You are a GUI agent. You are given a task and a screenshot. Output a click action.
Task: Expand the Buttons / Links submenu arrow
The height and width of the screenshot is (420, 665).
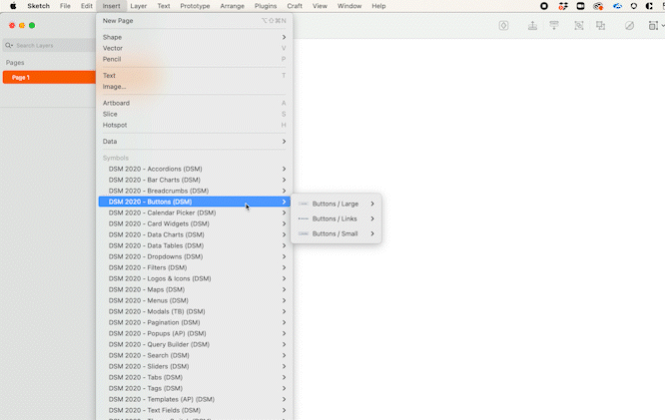click(x=372, y=218)
